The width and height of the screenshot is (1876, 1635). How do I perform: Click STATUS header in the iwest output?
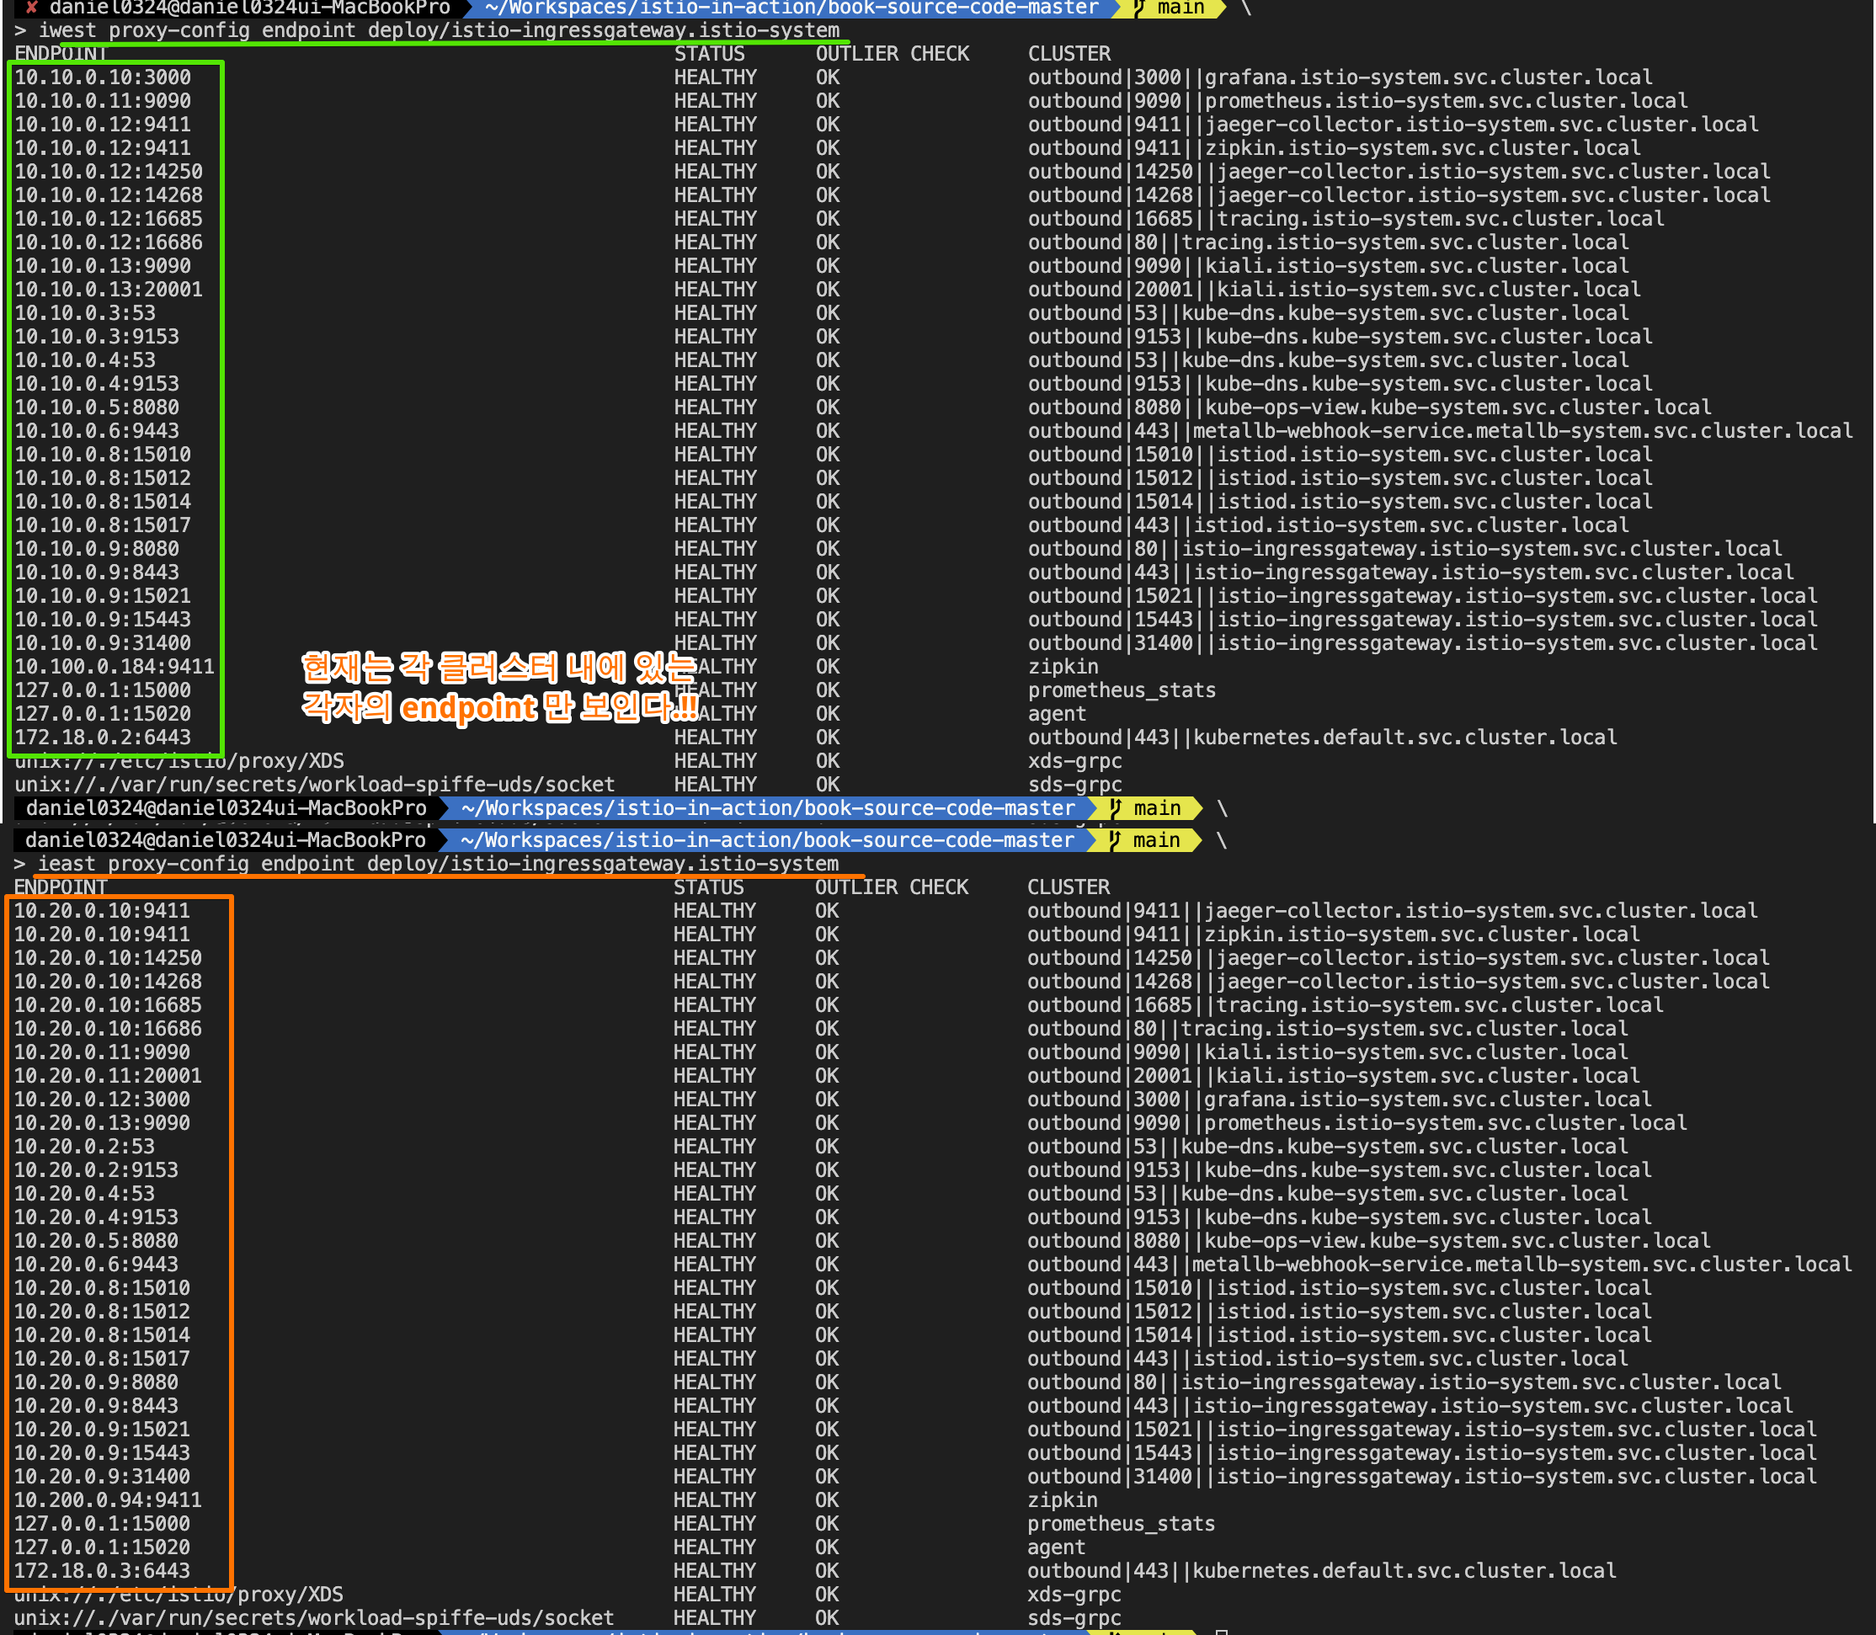click(x=709, y=54)
